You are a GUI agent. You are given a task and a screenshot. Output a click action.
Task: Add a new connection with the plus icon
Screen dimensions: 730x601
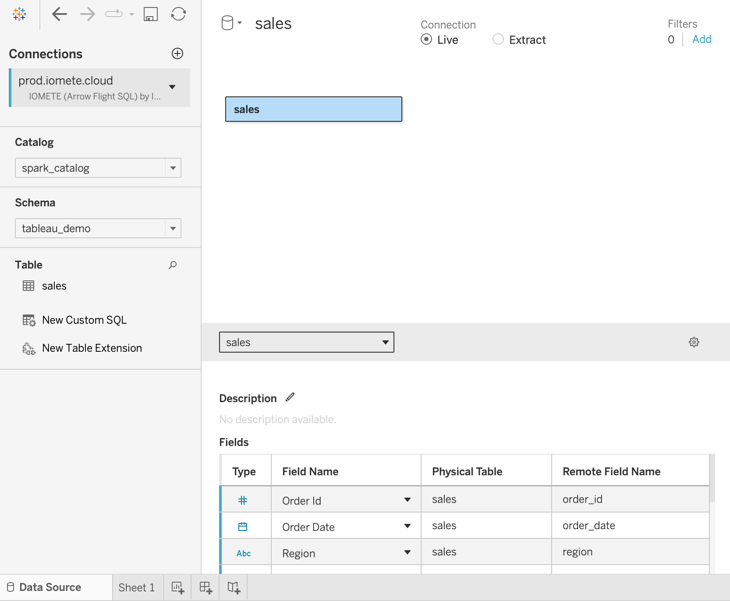pos(177,53)
